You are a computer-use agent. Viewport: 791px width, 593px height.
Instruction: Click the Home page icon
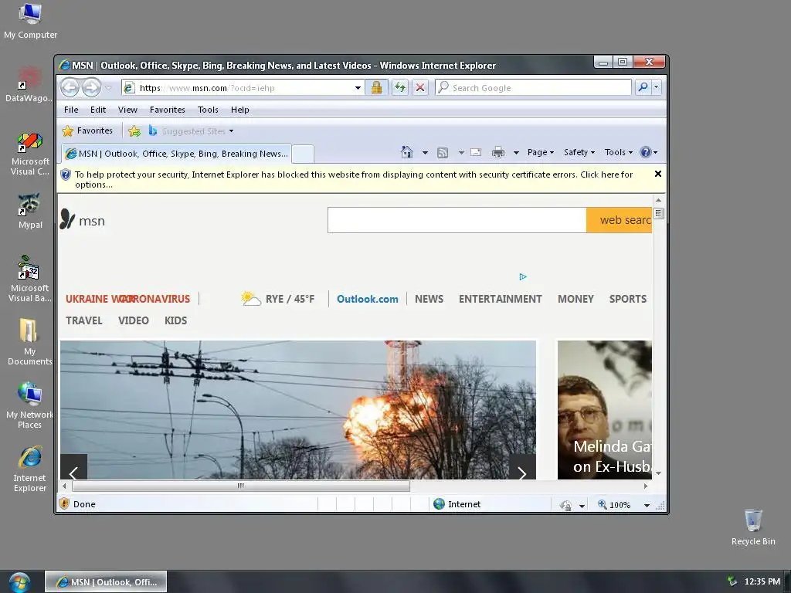(406, 152)
